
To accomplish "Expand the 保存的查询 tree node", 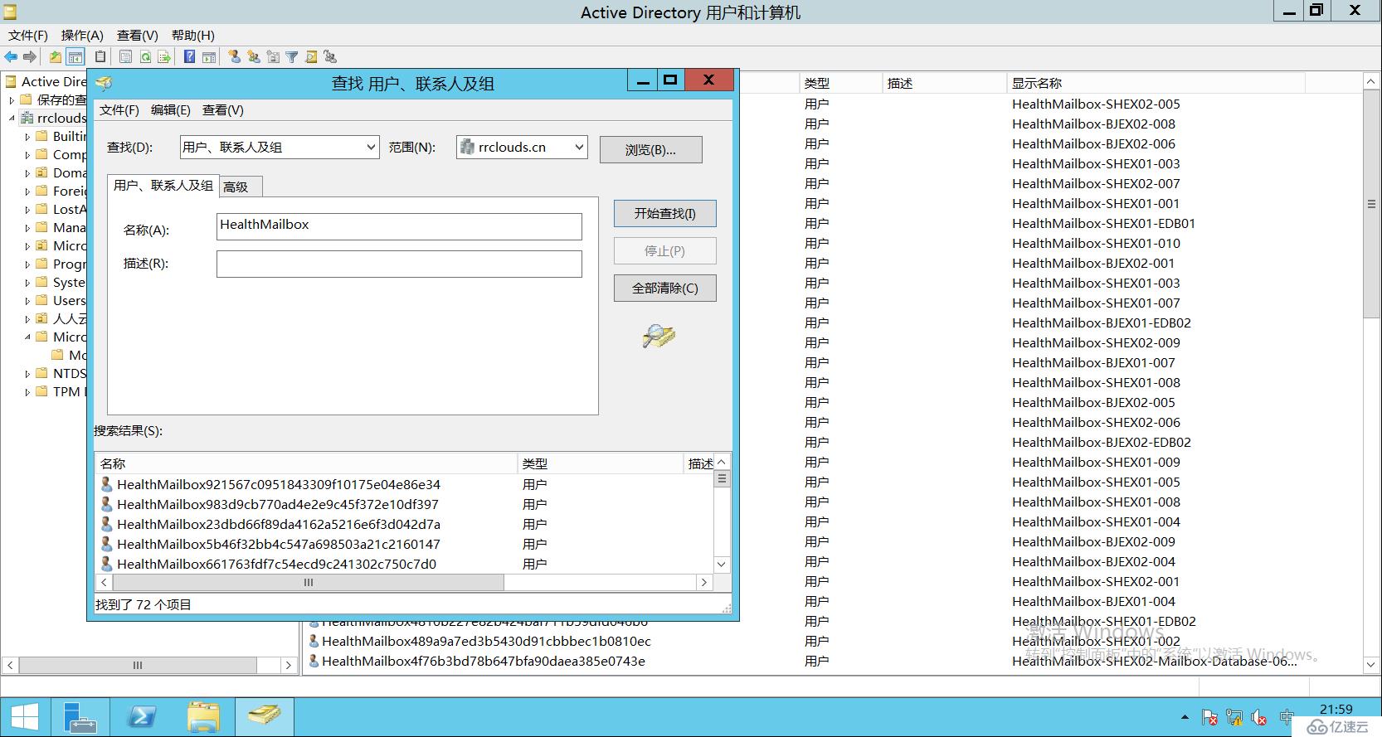I will pyautogui.click(x=12, y=100).
